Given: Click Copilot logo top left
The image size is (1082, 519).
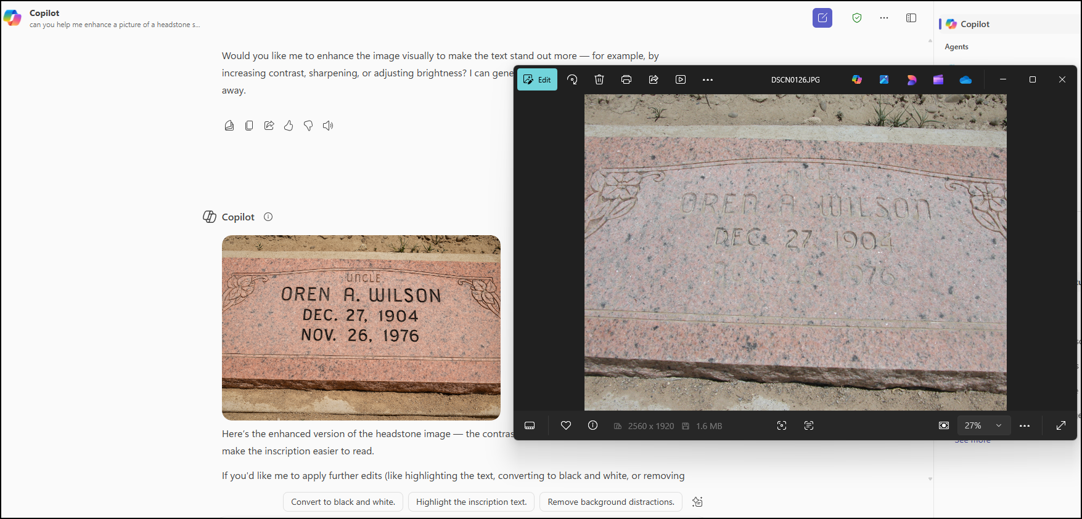Looking at the screenshot, I should (x=12, y=18).
